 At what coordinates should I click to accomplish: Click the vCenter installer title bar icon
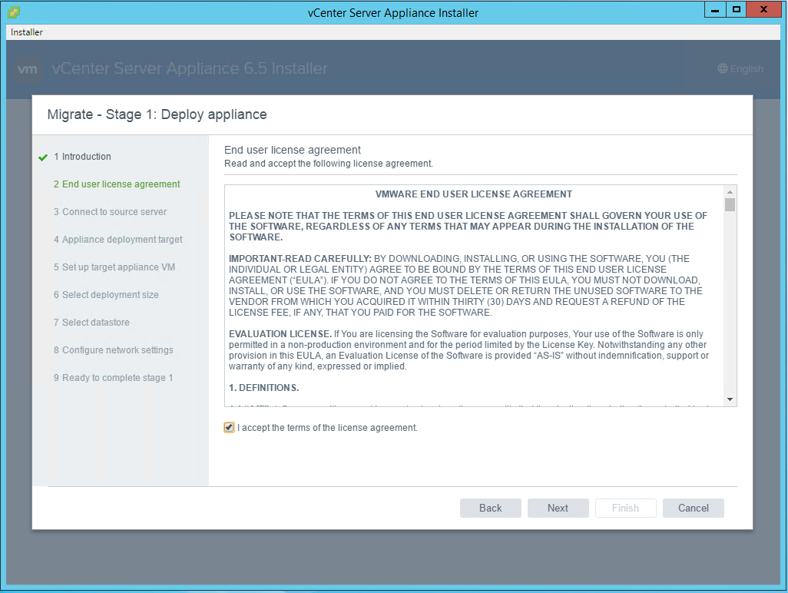14,12
